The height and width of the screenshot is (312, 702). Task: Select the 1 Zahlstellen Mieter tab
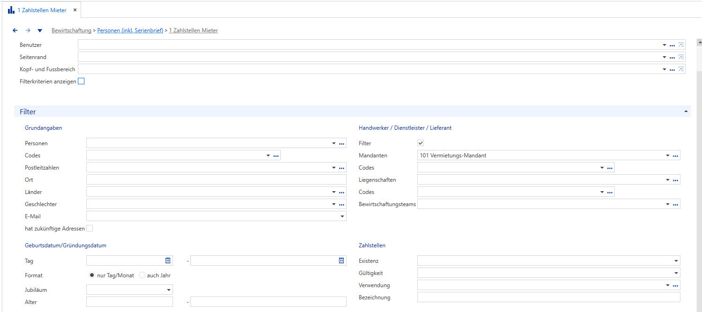(42, 10)
